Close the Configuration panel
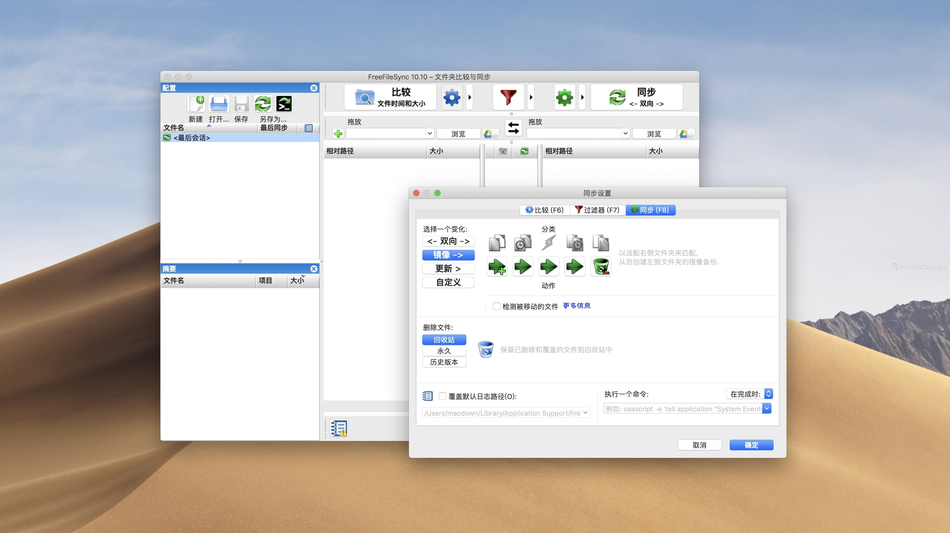Viewport: 950px width, 533px height. coord(314,88)
